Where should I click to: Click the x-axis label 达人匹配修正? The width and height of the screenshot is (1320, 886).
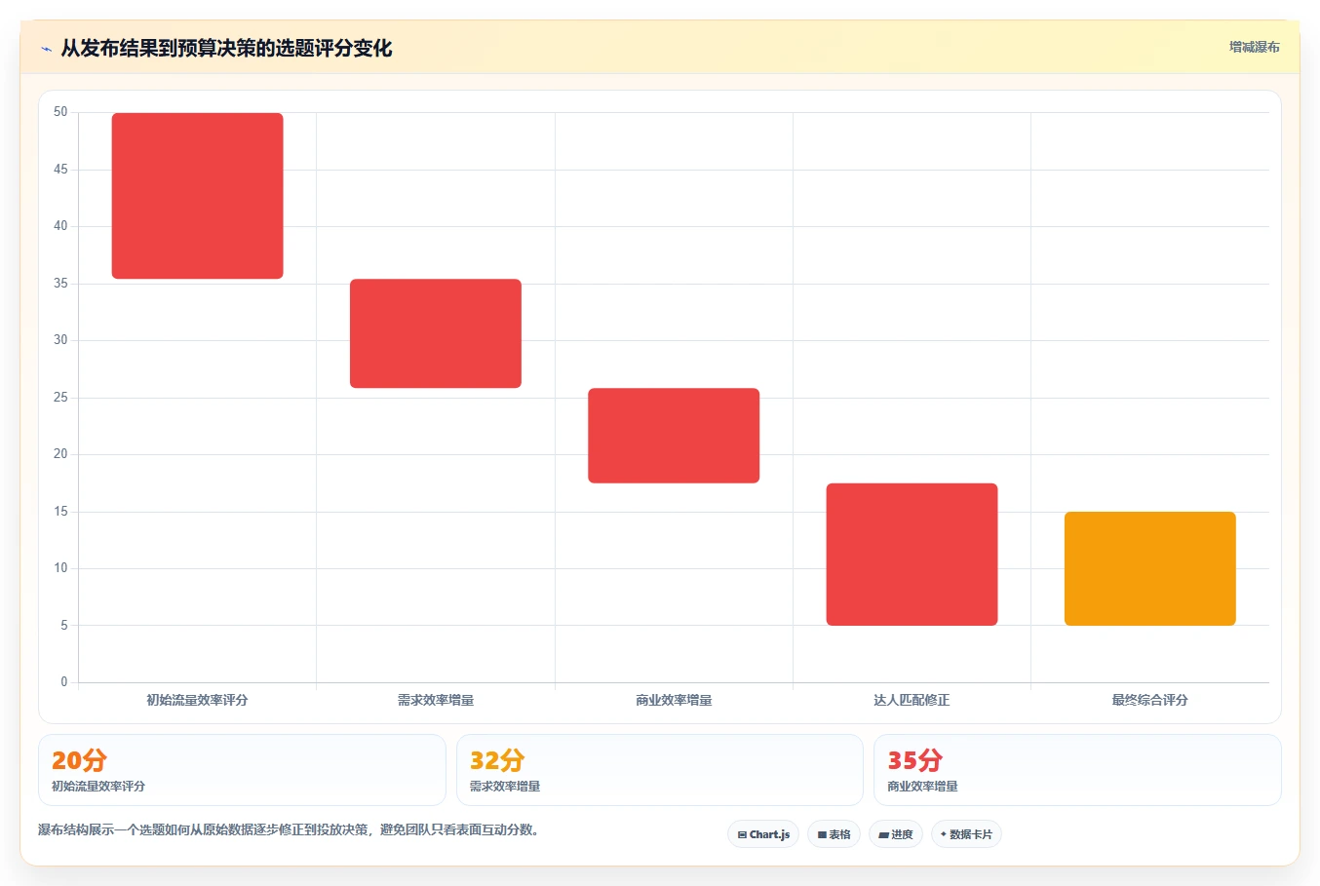click(x=912, y=700)
